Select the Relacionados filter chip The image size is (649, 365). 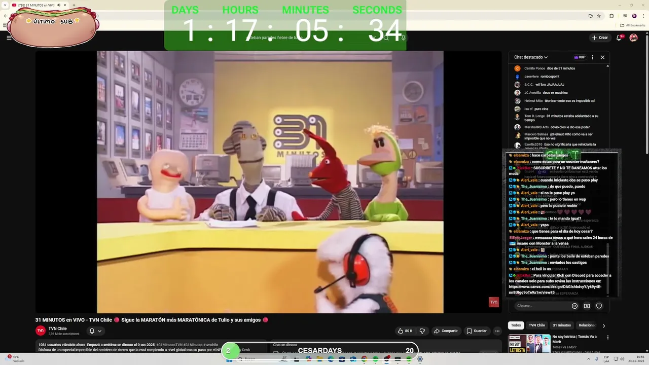(x=587, y=325)
